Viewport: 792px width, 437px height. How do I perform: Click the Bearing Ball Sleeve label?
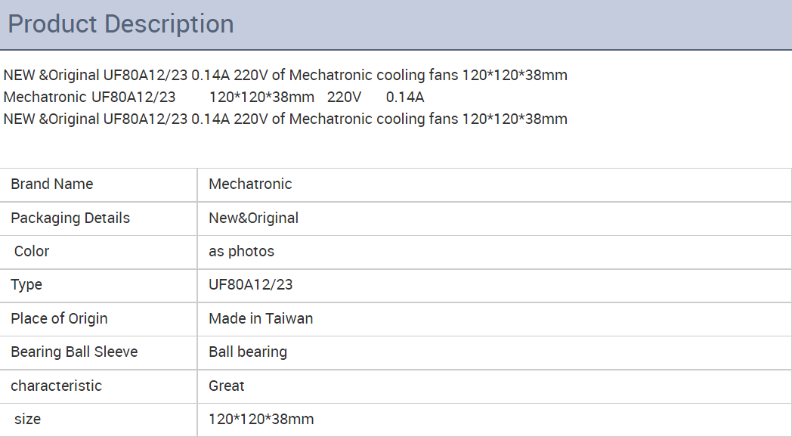click(x=74, y=352)
